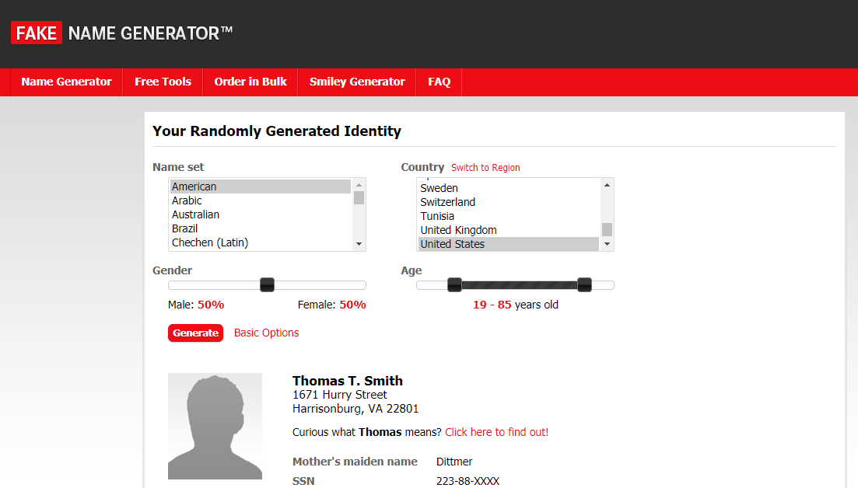This screenshot has width=858, height=488.
Task: Click the silhouette profile picture
Action: click(x=215, y=427)
